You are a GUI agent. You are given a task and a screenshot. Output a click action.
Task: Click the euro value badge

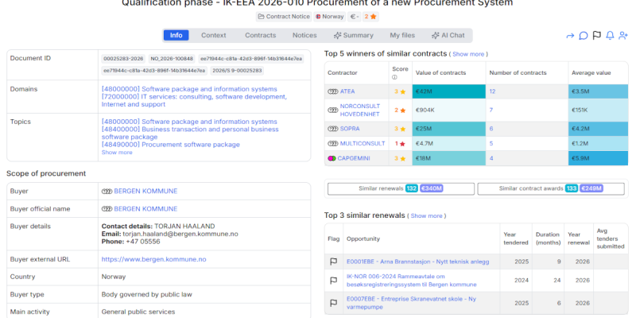coord(355,17)
